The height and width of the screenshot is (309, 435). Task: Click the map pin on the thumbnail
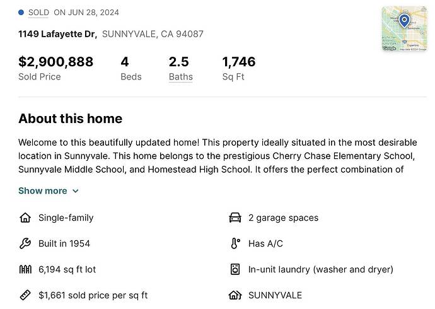[x=404, y=21]
